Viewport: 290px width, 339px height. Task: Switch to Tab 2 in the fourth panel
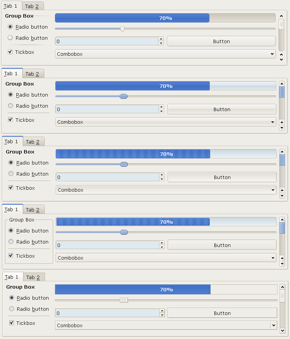tap(34, 210)
